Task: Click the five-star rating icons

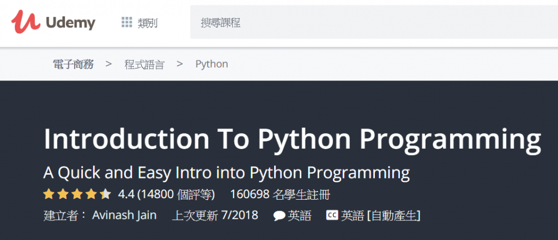Action: coord(77,194)
